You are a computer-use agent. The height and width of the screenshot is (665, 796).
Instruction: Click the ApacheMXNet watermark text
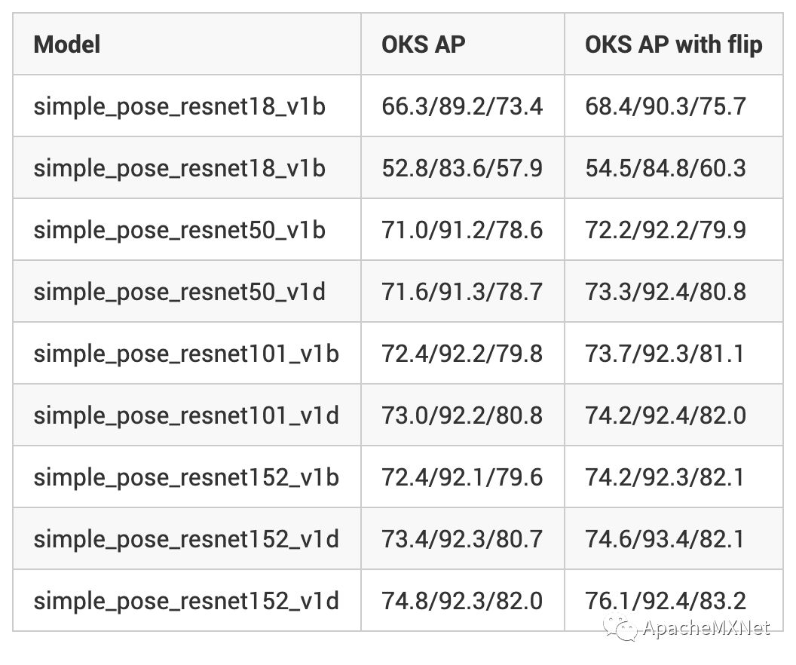[706, 629]
